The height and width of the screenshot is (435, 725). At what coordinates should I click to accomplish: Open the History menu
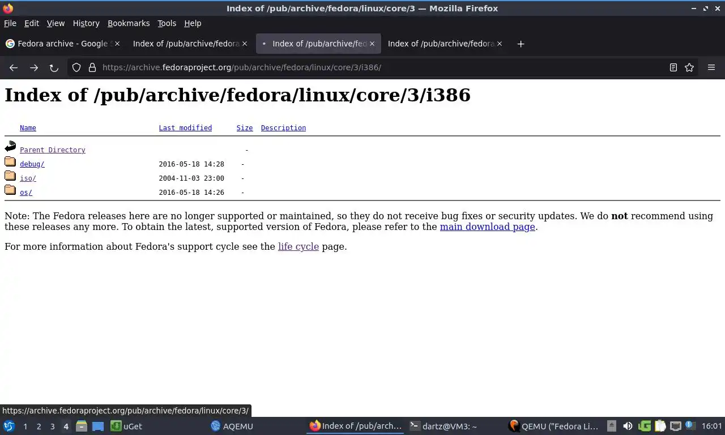pyautogui.click(x=86, y=23)
